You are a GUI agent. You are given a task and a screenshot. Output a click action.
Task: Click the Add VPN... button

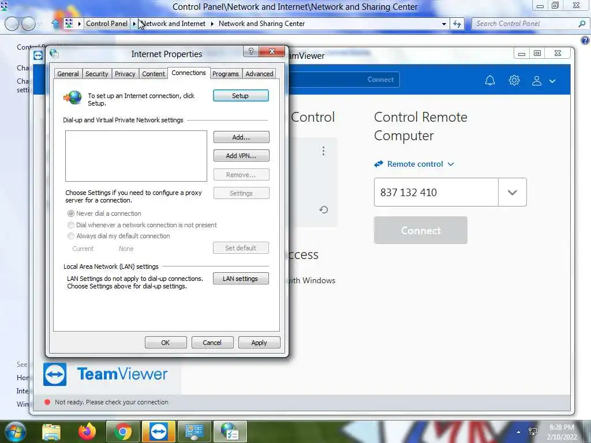[x=241, y=156]
